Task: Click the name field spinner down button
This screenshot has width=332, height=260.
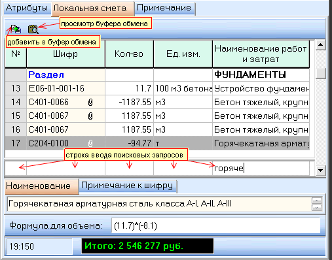Action: 317,208
